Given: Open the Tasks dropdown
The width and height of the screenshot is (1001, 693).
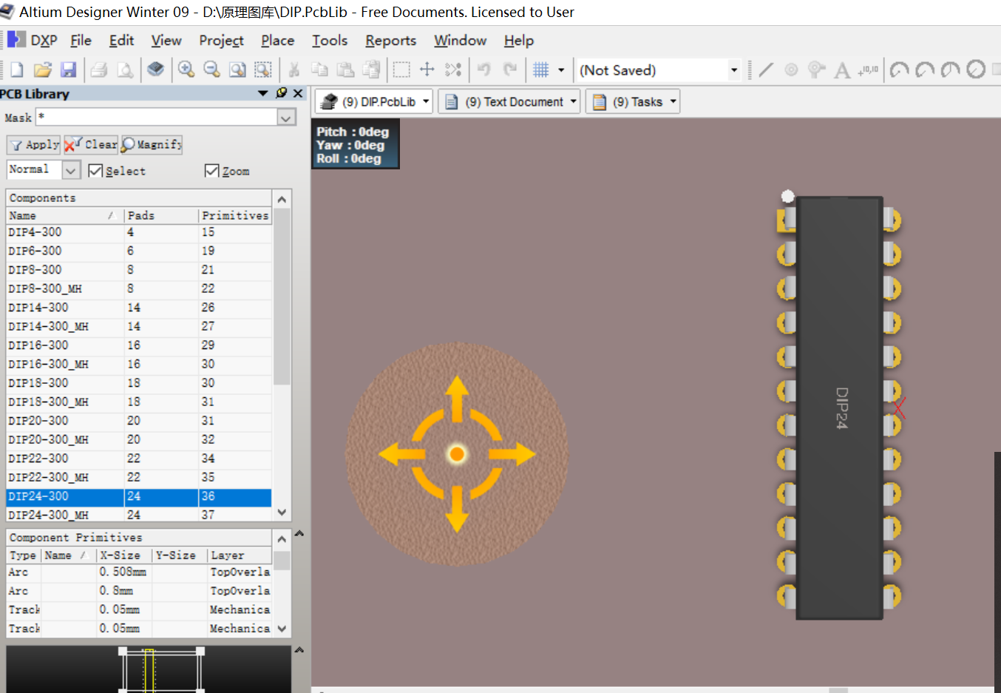Looking at the screenshot, I should tap(673, 101).
